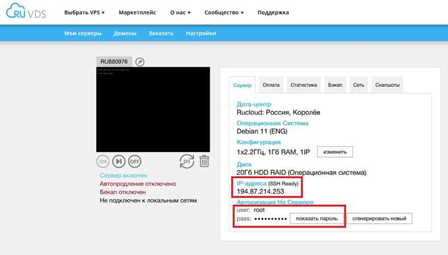Expand the О нас dropdown

tap(180, 13)
